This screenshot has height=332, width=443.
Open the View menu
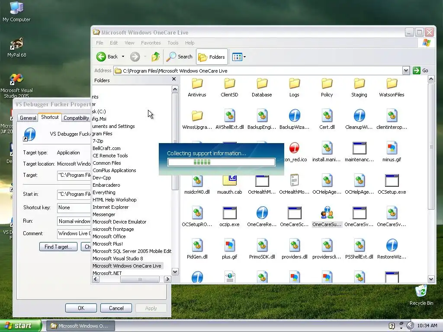click(129, 43)
